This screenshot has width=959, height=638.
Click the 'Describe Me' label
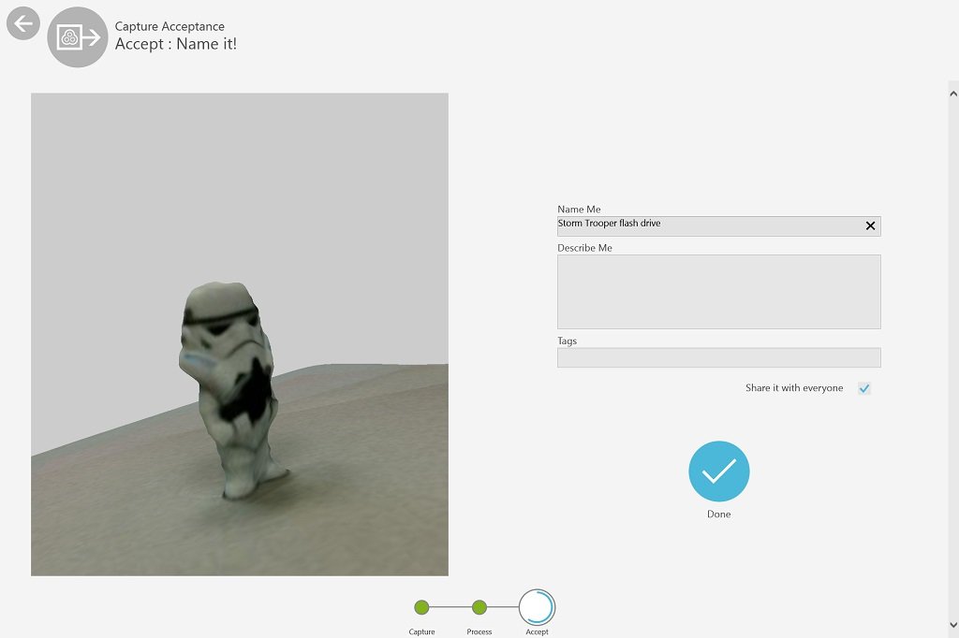pos(584,248)
